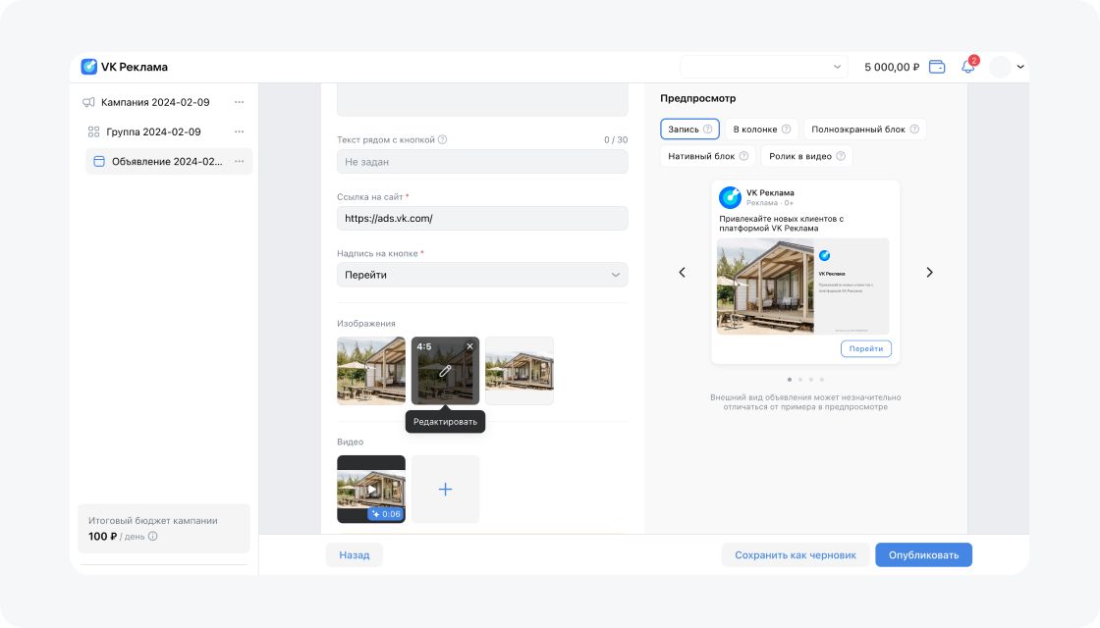The height and width of the screenshot is (628, 1100).
Task: Open the wallet balance icon
Action: click(x=937, y=67)
